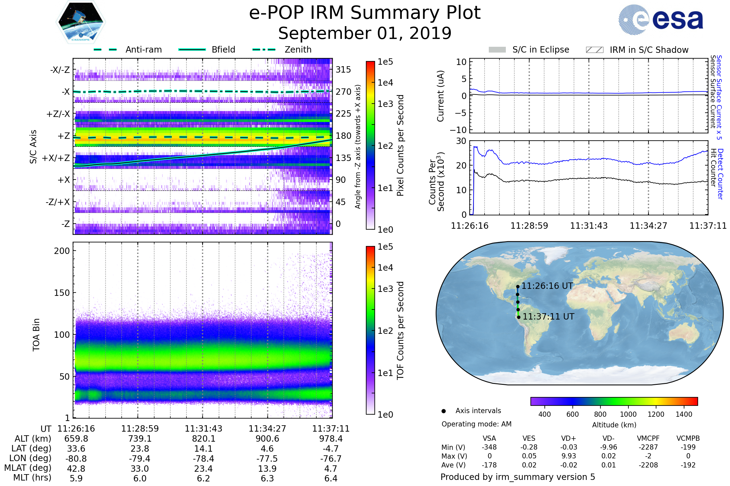This screenshot has height=486, width=730.
Task: Click the 11:37:11 UT label on map
Action: [548, 317]
